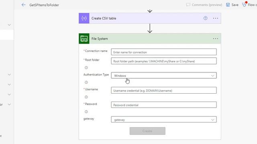Viewport: 257px width, 144px height.
Task: Click the Create CSV table action icon
Action: click(84, 18)
